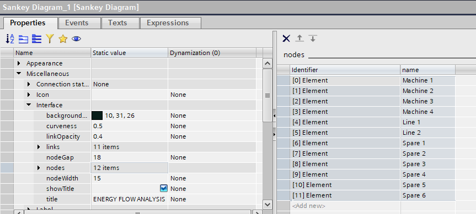Click the favorites star icon
The height and width of the screenshot is (214, 476).
[x=63, y=39]
